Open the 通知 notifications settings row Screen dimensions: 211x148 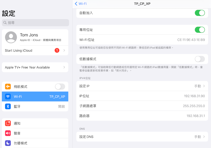coord(35,123)
